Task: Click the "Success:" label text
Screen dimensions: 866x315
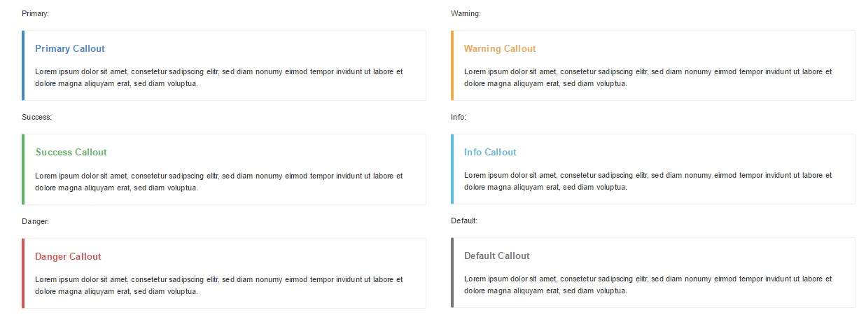Action: (36, 117)
